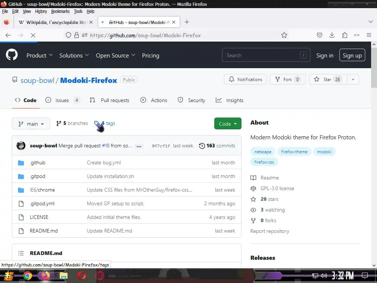The image size is (377, 283).
Task: Switch to the Pull requests tab
Action: pos(109,100)
